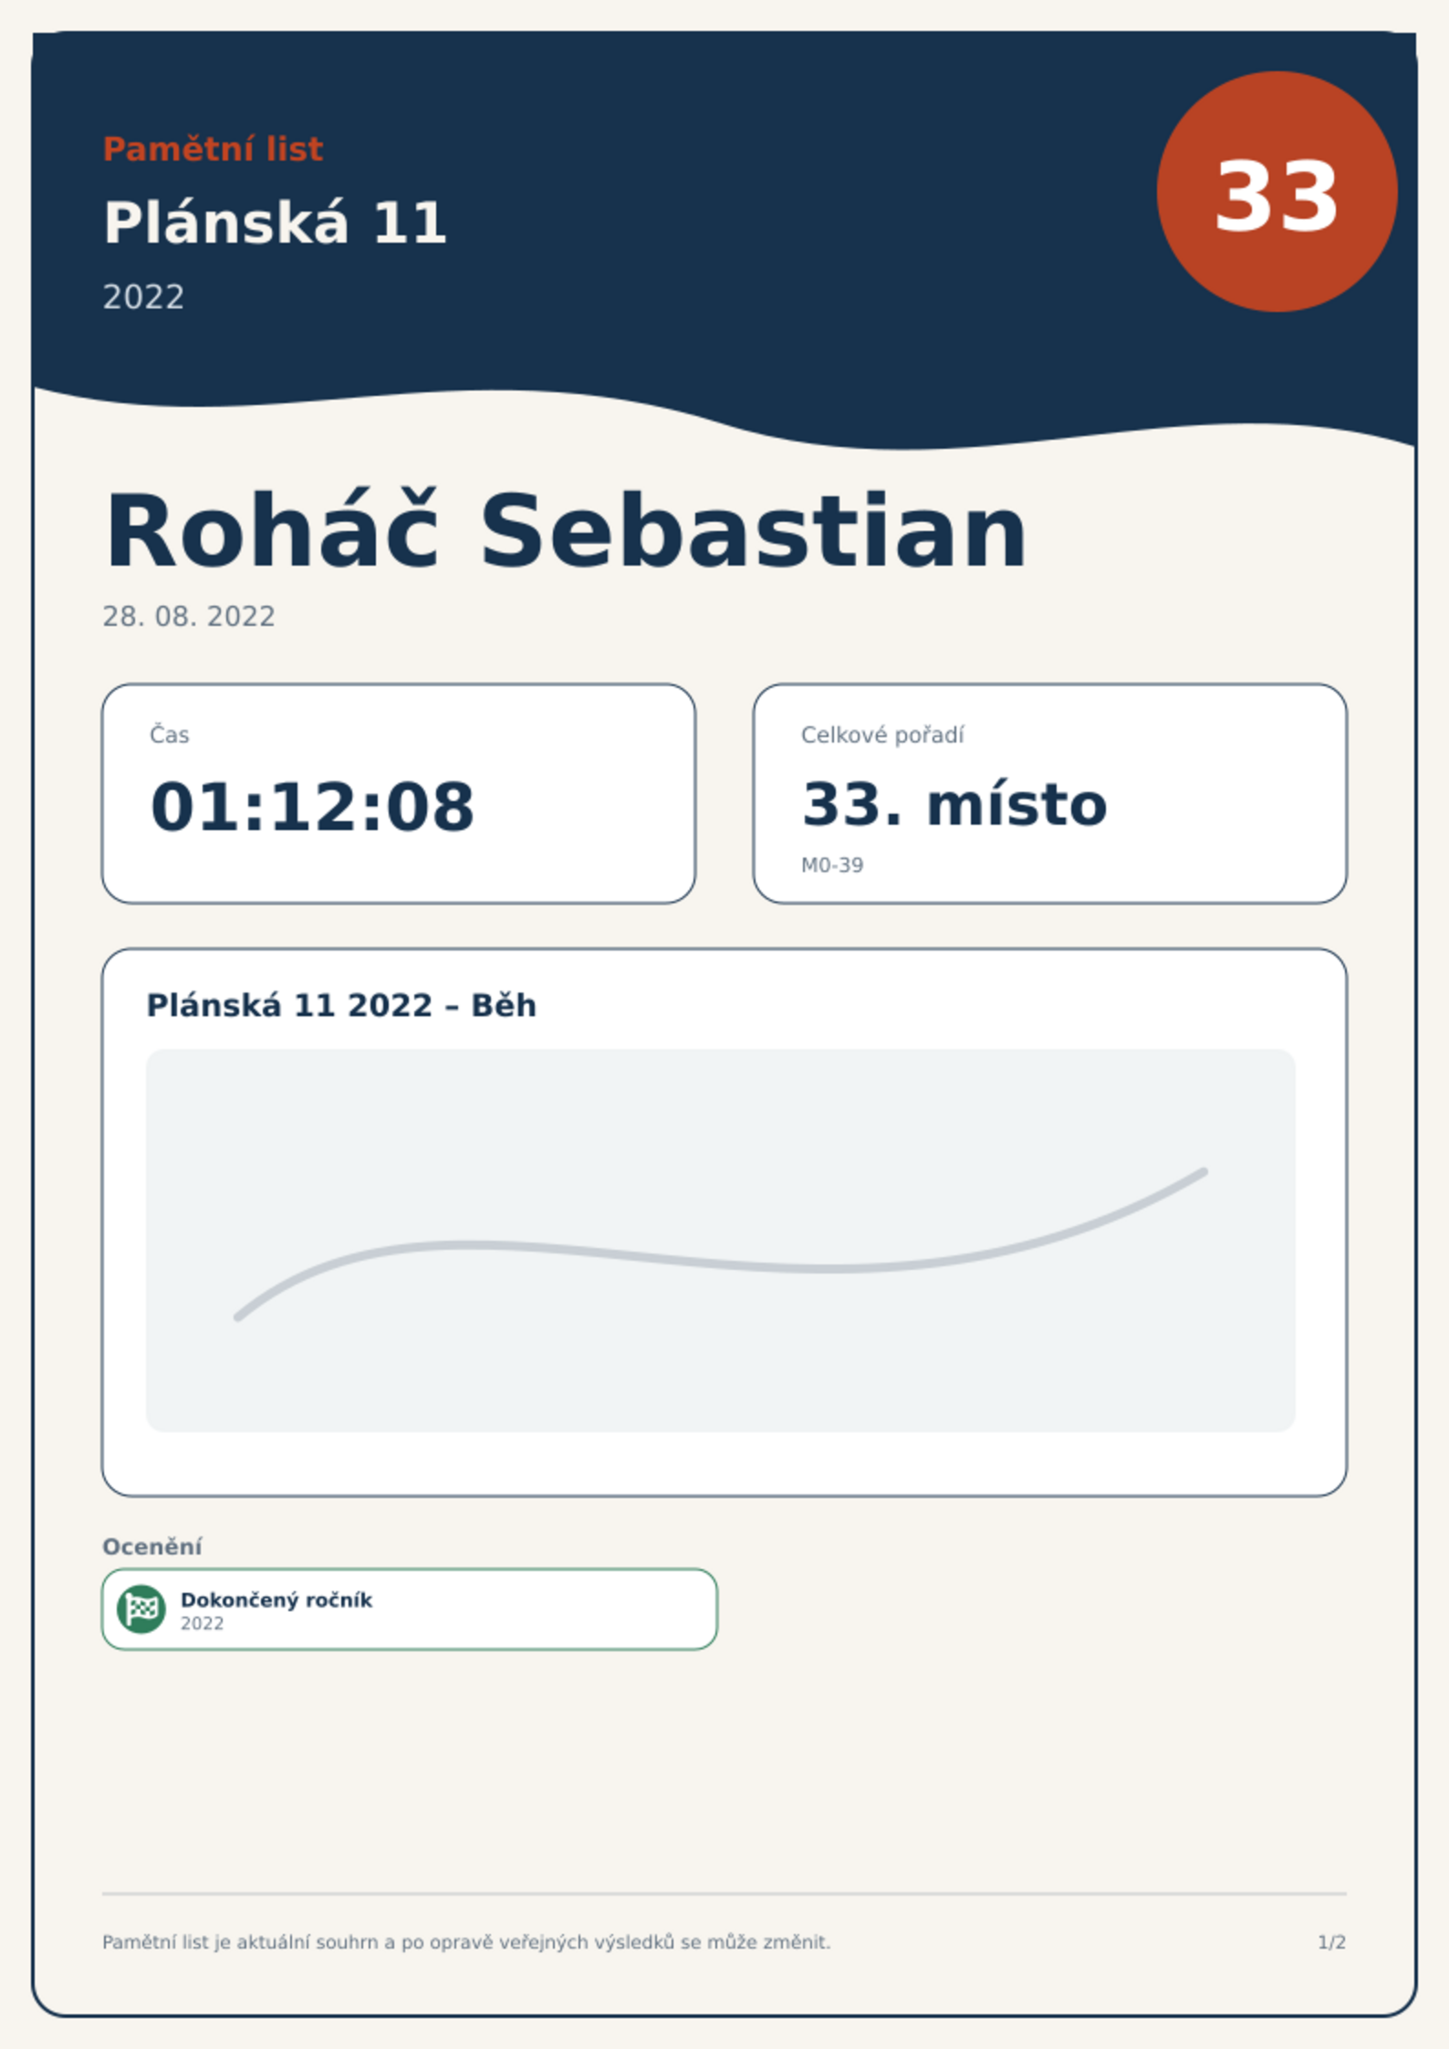Click the 01:12:08 time value
Image resolution: width=1449 pixels, height=2049 pixels.
pos(312,806)
